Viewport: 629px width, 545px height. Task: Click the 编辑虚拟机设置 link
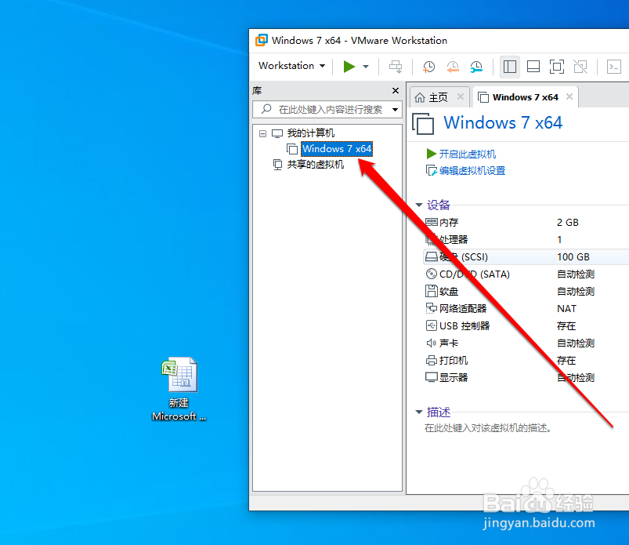pyautogui.click(x=472, y=171)
